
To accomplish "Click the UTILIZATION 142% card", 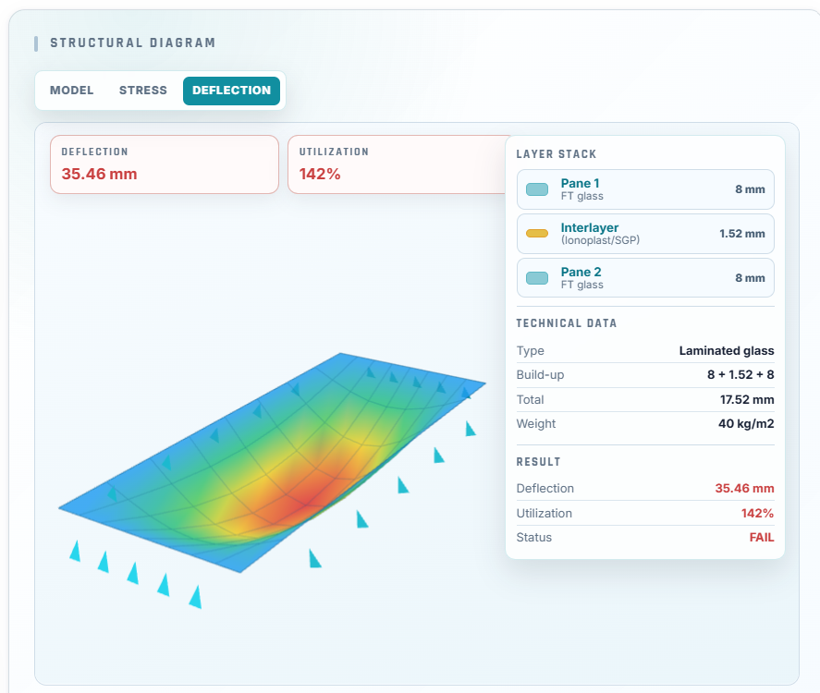I will point(398,164).
